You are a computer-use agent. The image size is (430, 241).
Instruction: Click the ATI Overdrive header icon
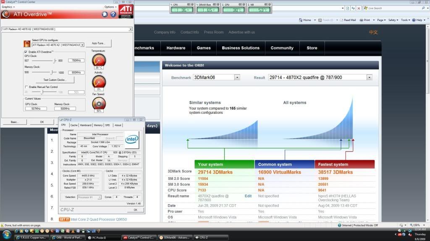coord(6,14)
